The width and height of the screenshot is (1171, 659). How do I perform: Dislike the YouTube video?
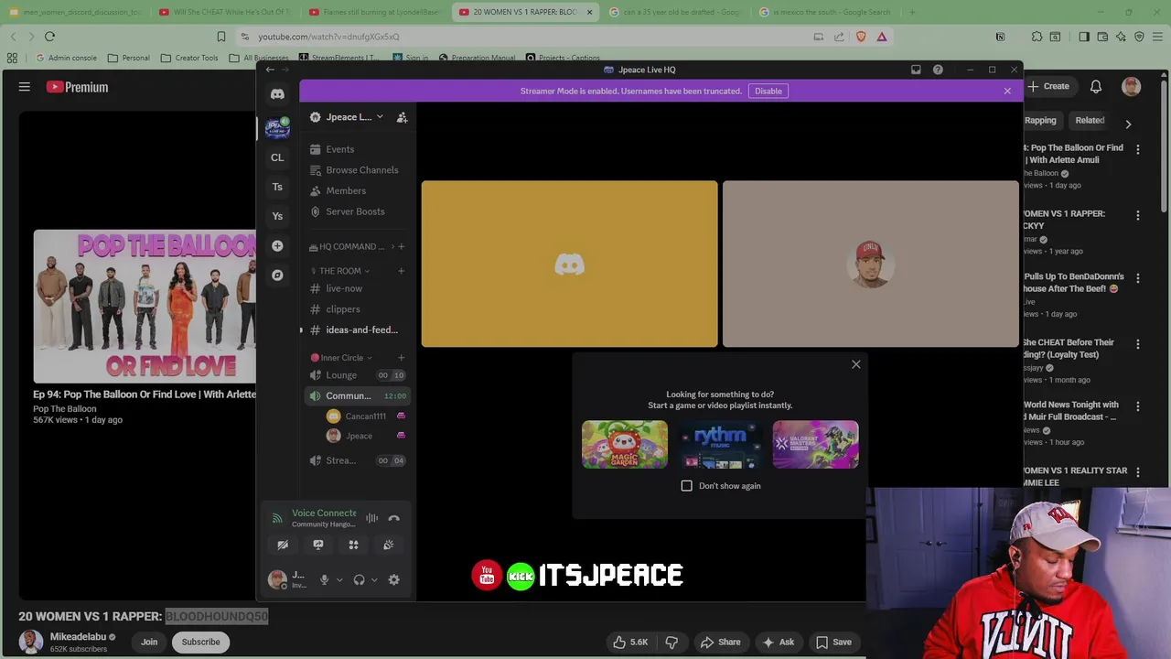671,642
